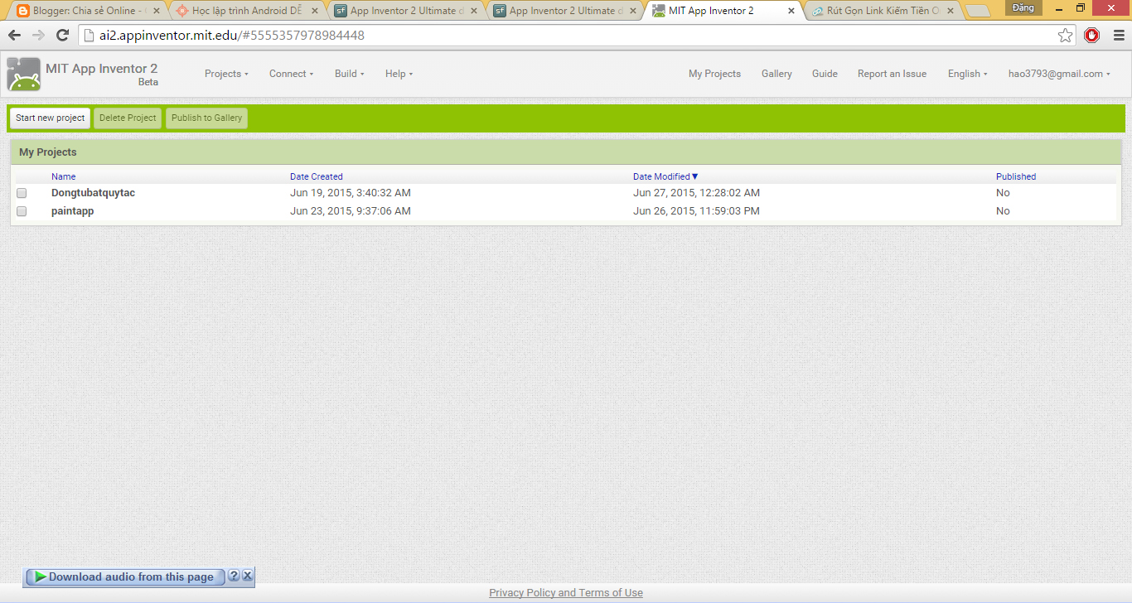The width and height of the screenshot is (1132, 603).
Task: Click help question mark on audio bar
Action: coord(234,576)
